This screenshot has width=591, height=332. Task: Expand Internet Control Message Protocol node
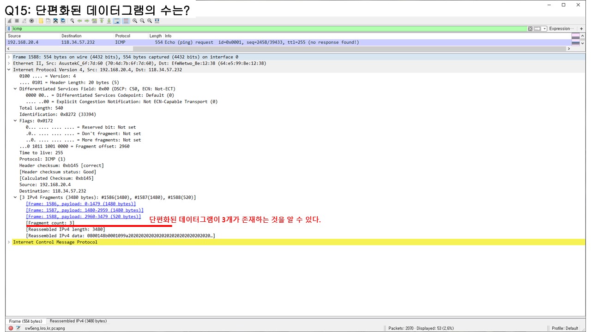9,242
